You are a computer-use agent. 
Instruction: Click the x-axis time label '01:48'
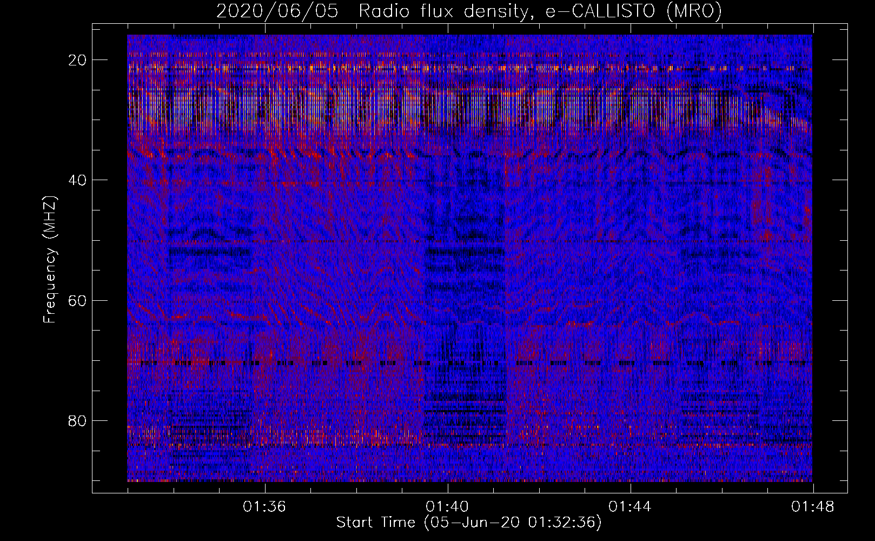point(813,507)
